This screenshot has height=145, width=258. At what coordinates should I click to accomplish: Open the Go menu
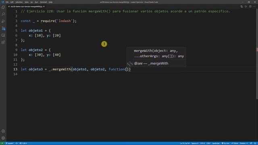31,2
